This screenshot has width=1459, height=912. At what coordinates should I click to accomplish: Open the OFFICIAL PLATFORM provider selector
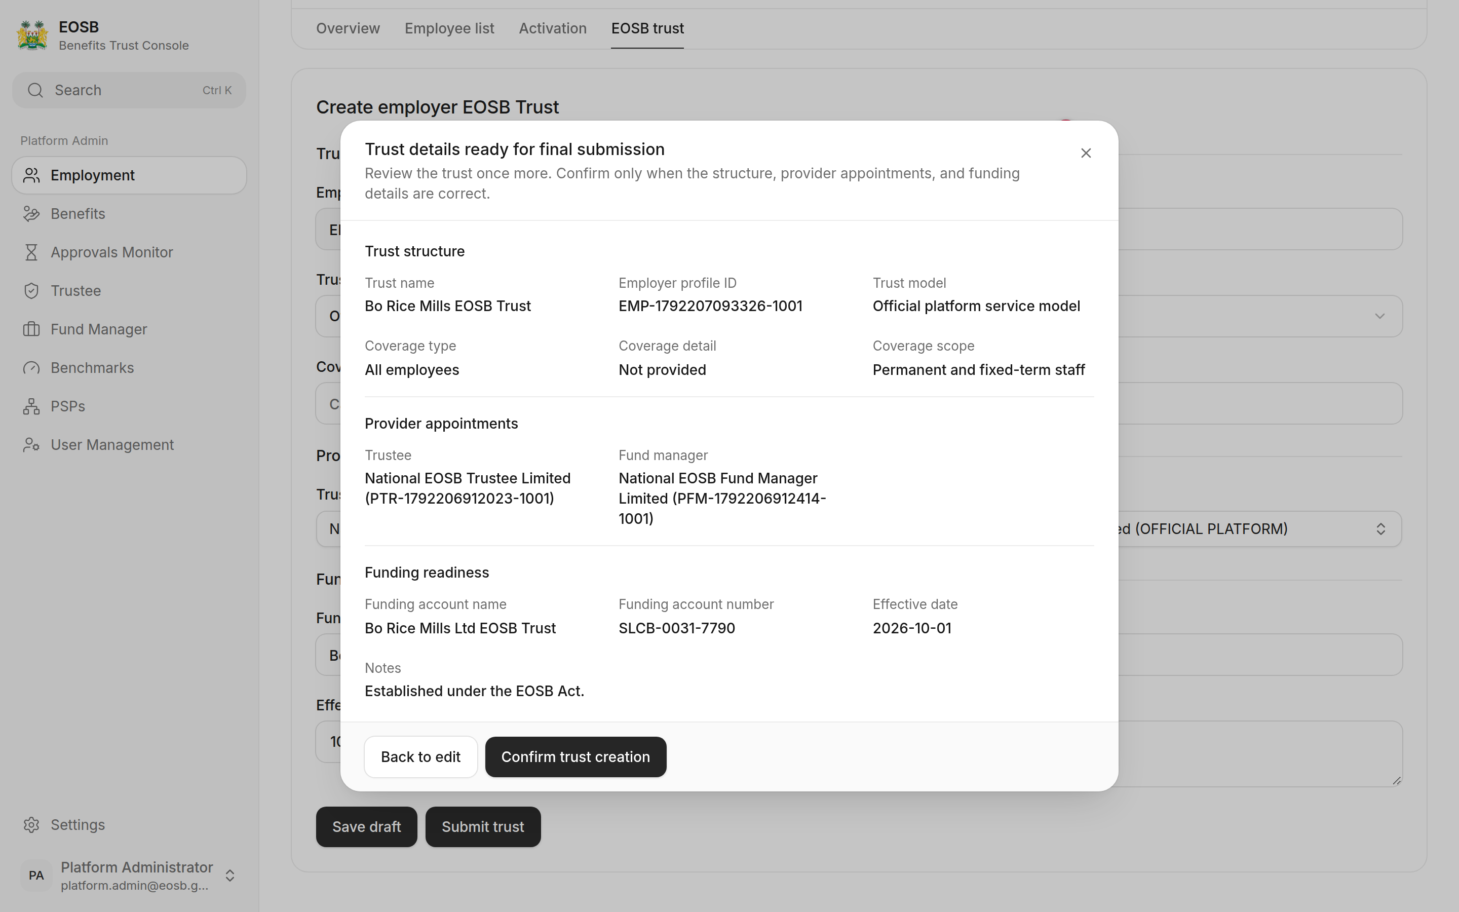click(1380, 529)
